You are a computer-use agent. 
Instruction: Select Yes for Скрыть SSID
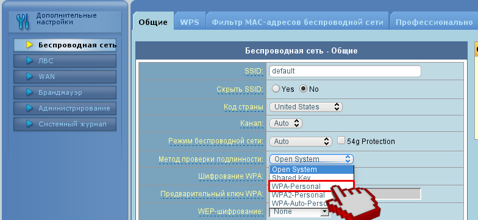point(276,89)
